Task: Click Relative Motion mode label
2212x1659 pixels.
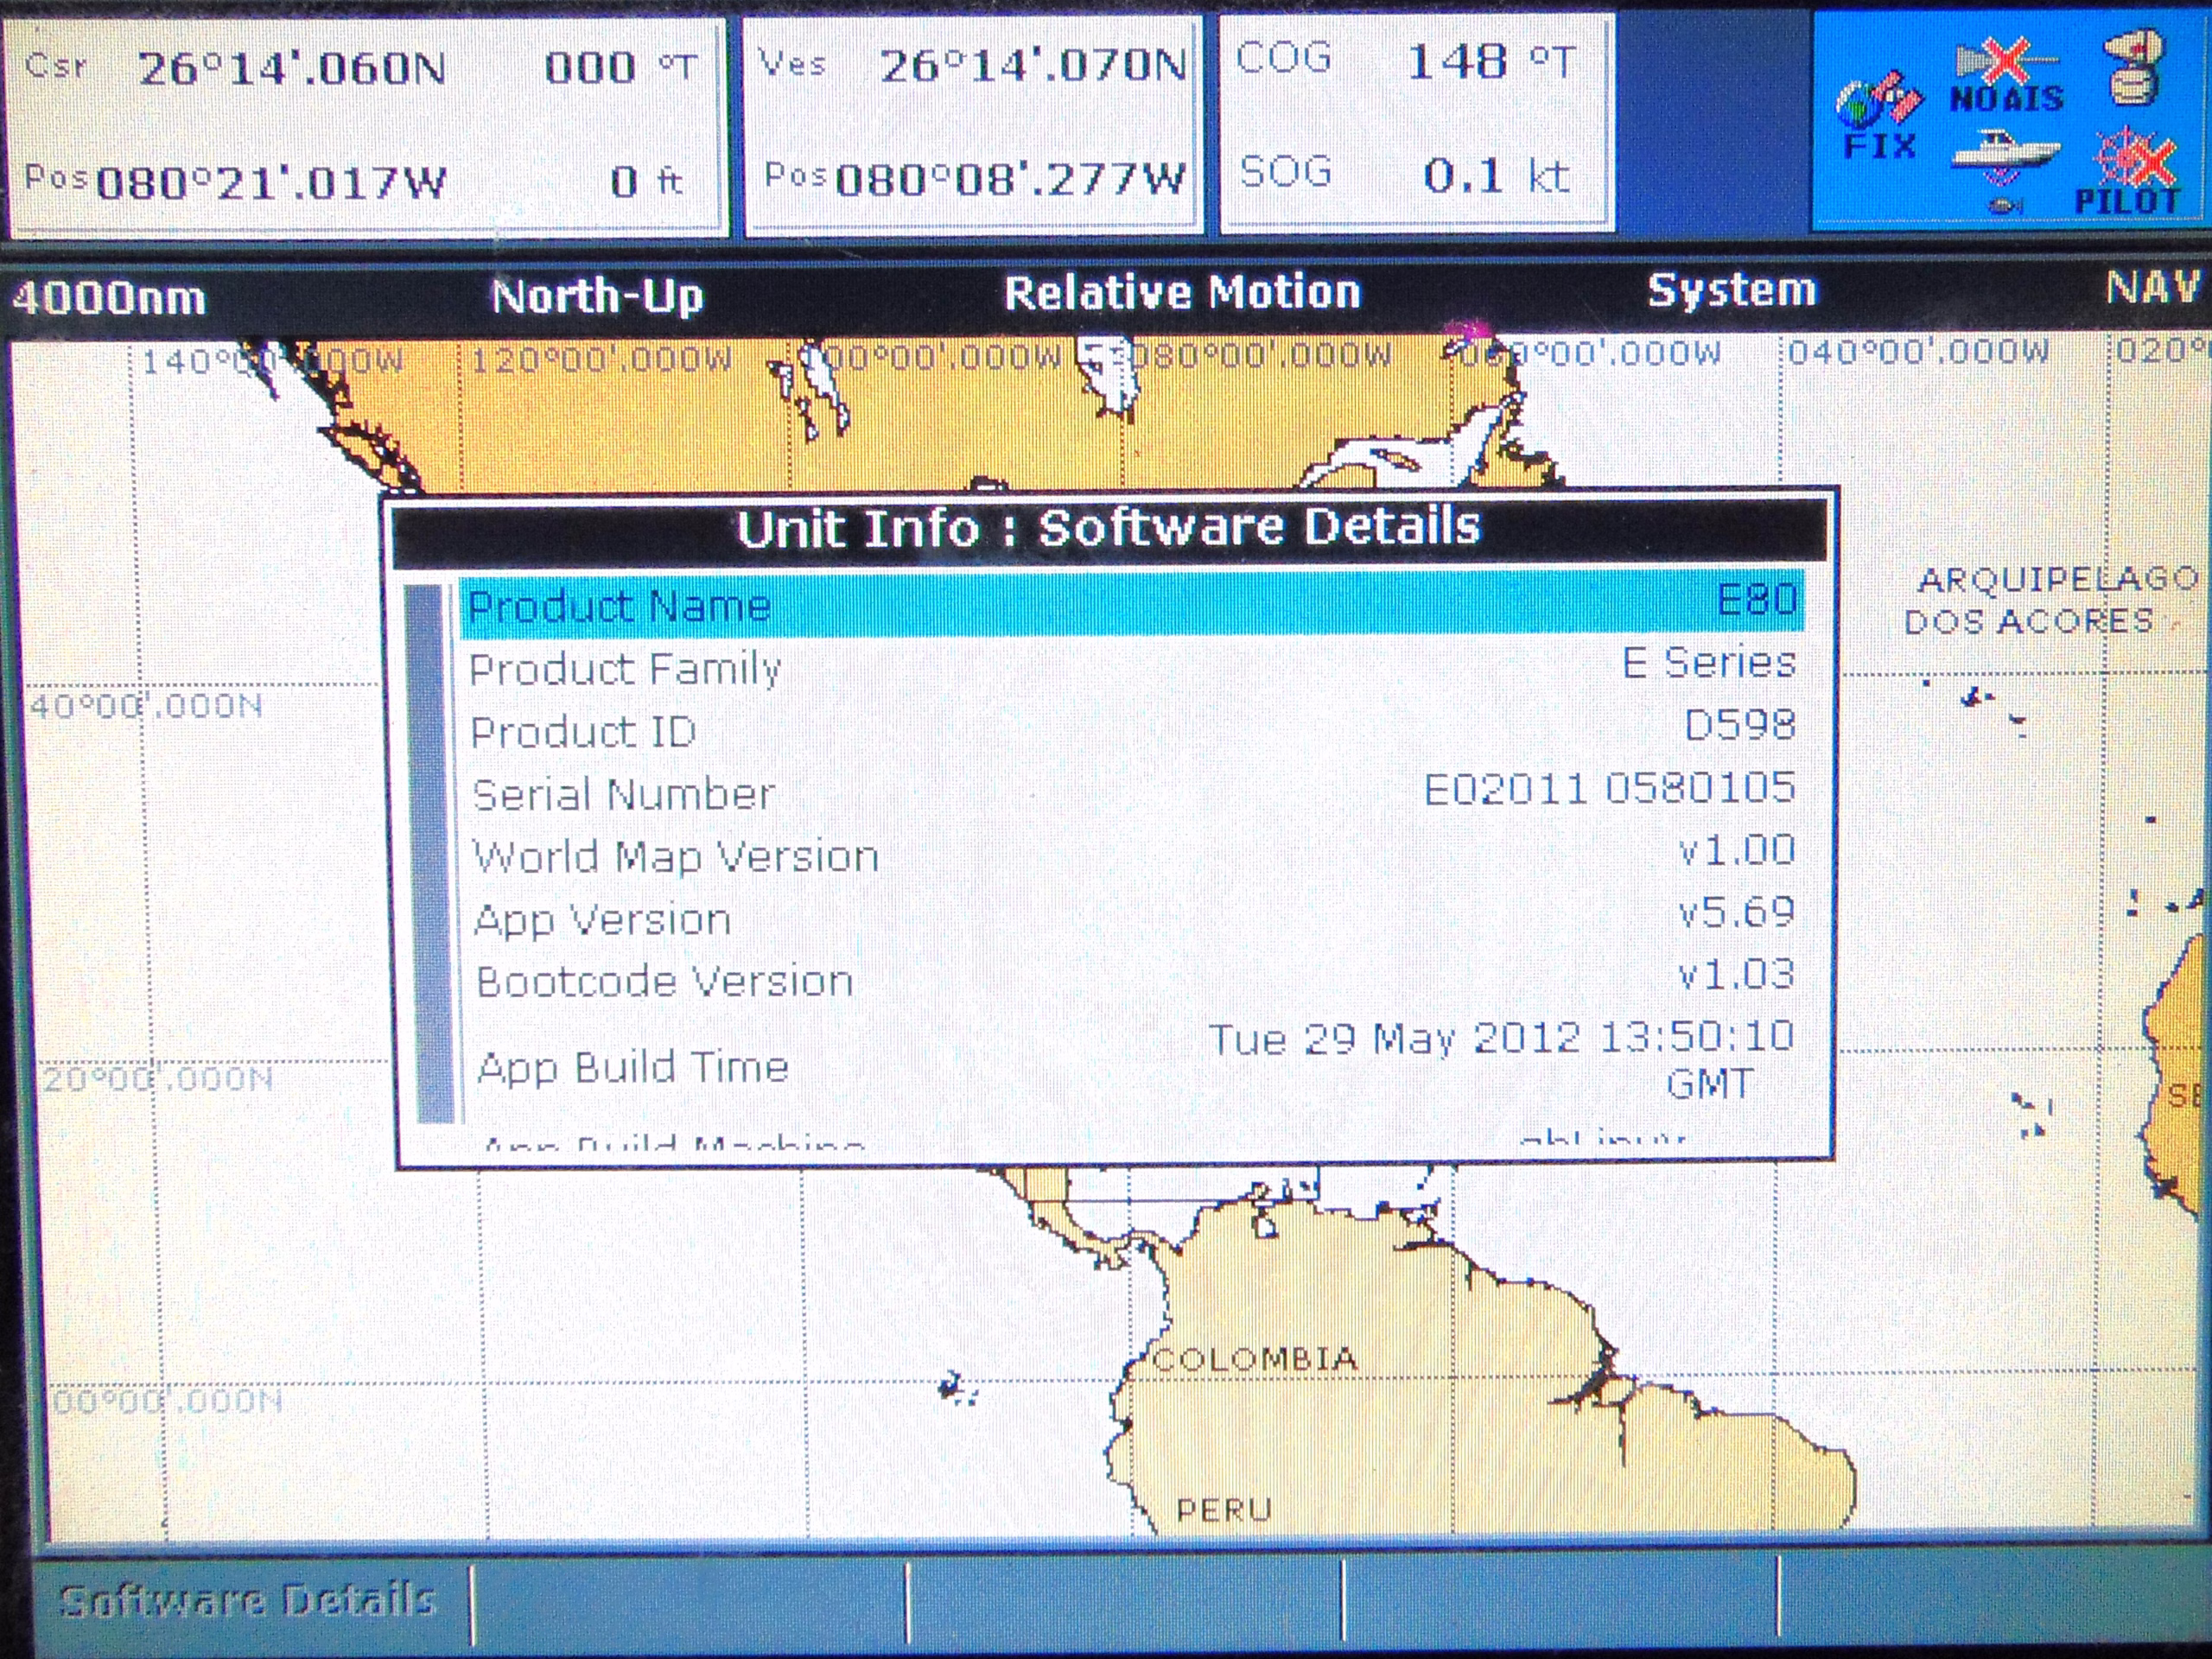Action: click(x=1181, y=293)
